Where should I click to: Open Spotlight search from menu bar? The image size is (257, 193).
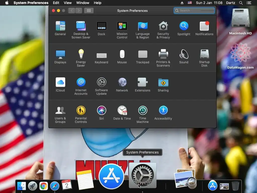point(241,3)
